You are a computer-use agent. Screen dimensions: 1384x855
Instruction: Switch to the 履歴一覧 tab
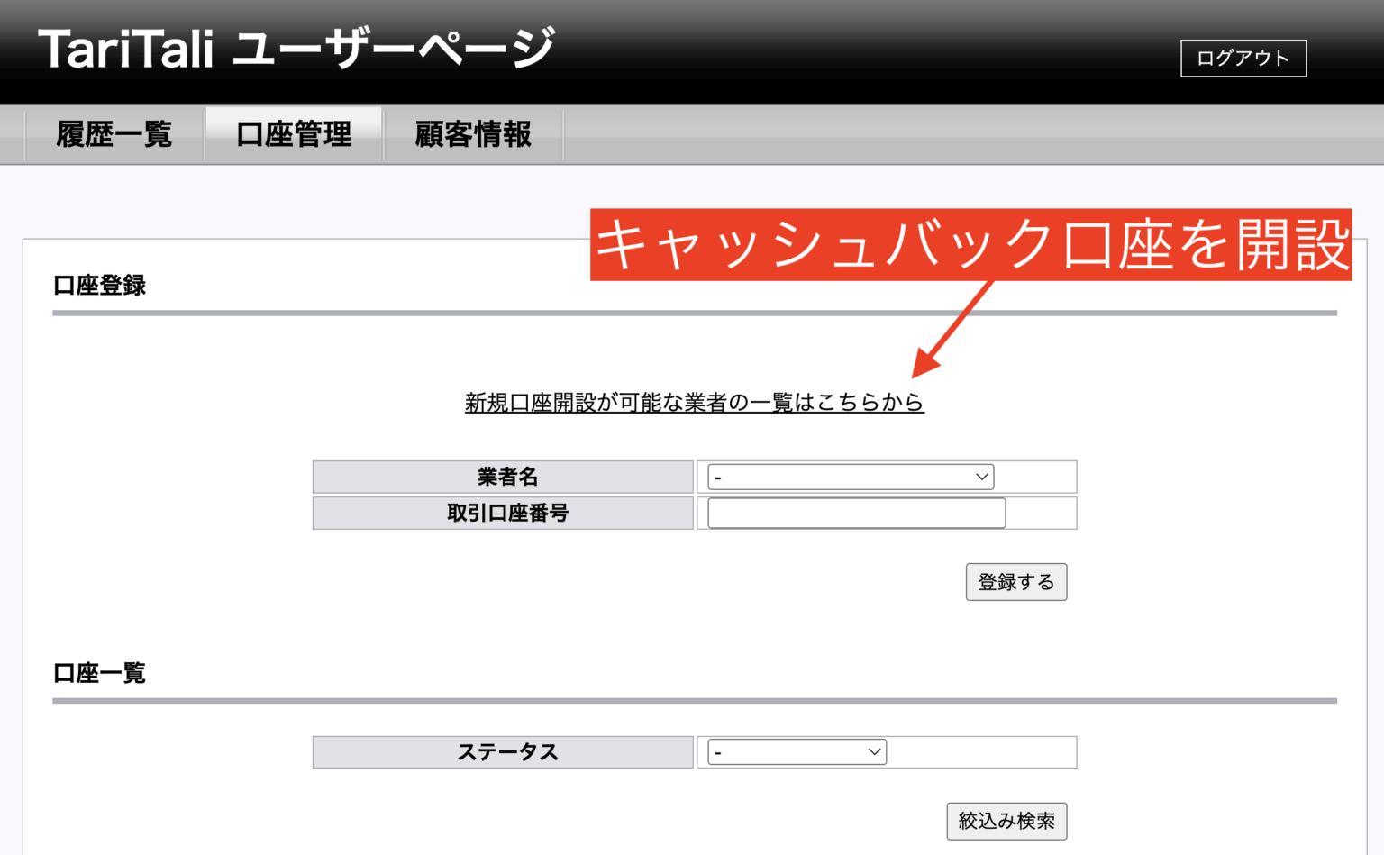click(114, 133)
